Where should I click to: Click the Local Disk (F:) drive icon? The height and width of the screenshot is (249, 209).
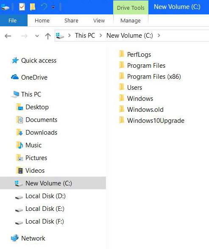pyautogui.click(x=19, y=222)
